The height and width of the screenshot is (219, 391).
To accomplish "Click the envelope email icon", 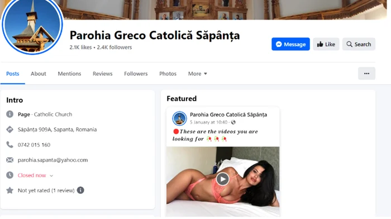I will pyautogui.click(x=9, y=160).
